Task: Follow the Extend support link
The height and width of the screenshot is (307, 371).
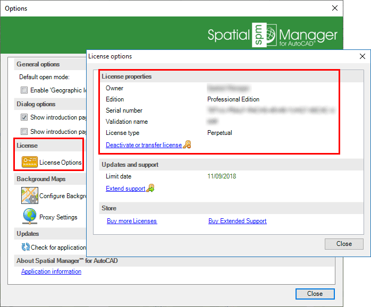Action: pos(125,189)
